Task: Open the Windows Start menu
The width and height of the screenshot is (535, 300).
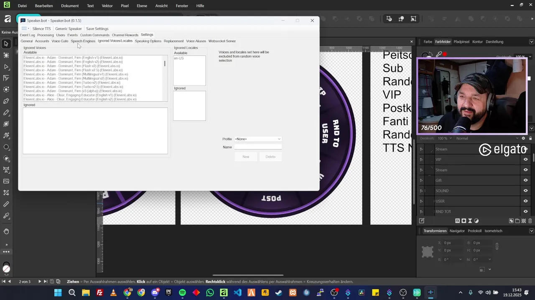Action: tap(58, 292)
